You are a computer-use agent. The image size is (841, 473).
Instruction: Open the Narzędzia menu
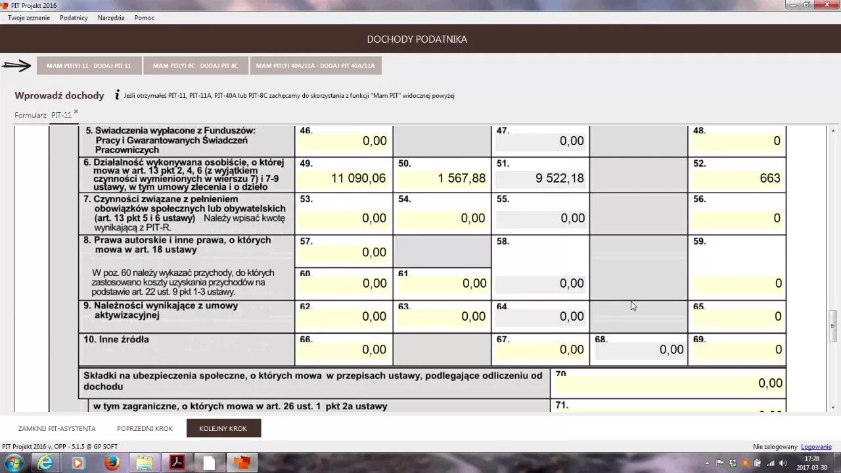coord(111,18)
